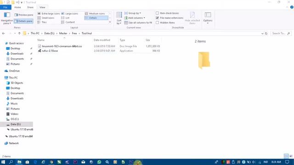
Task: Select Small icons layout
Action: (x=46, y=18)
